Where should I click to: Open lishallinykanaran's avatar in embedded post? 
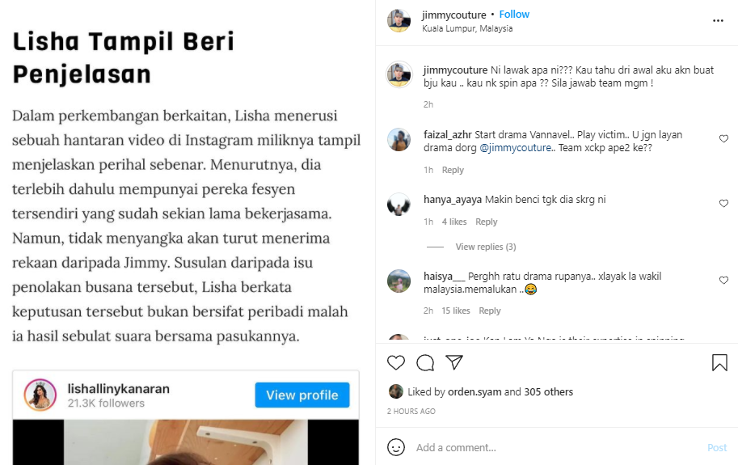[40, 395]
